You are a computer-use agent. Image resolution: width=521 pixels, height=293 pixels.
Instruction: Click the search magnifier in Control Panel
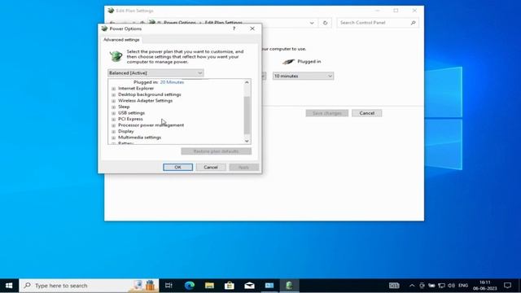tap(413, 23)
